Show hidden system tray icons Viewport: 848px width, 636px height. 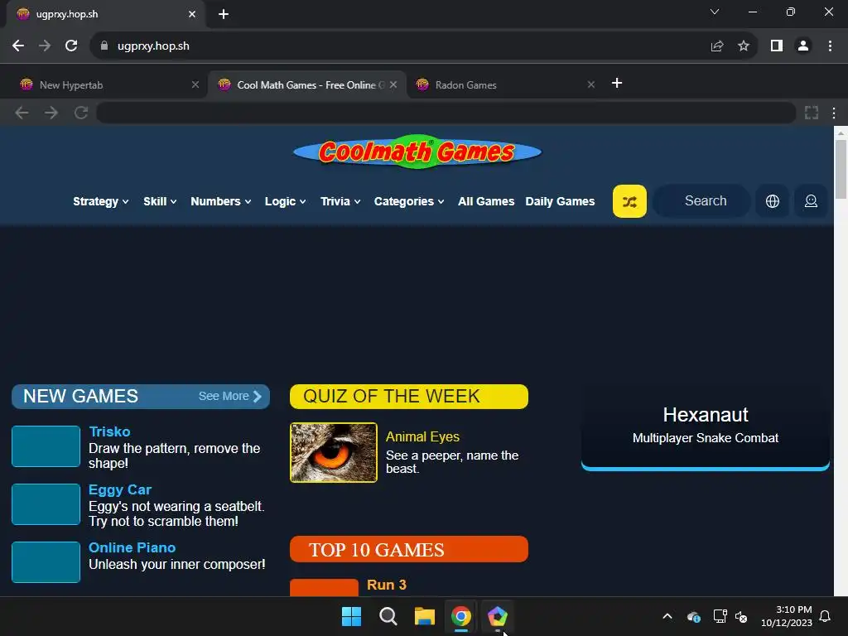667,616
